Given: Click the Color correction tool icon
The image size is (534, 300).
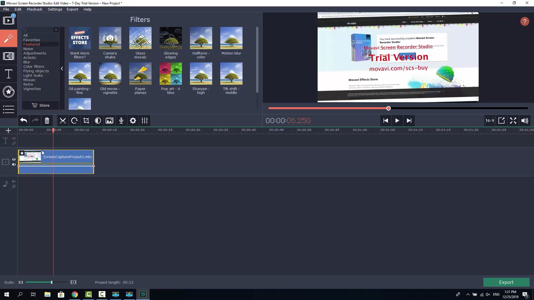Looking at the screenshot, I should [x=98, y=120].
